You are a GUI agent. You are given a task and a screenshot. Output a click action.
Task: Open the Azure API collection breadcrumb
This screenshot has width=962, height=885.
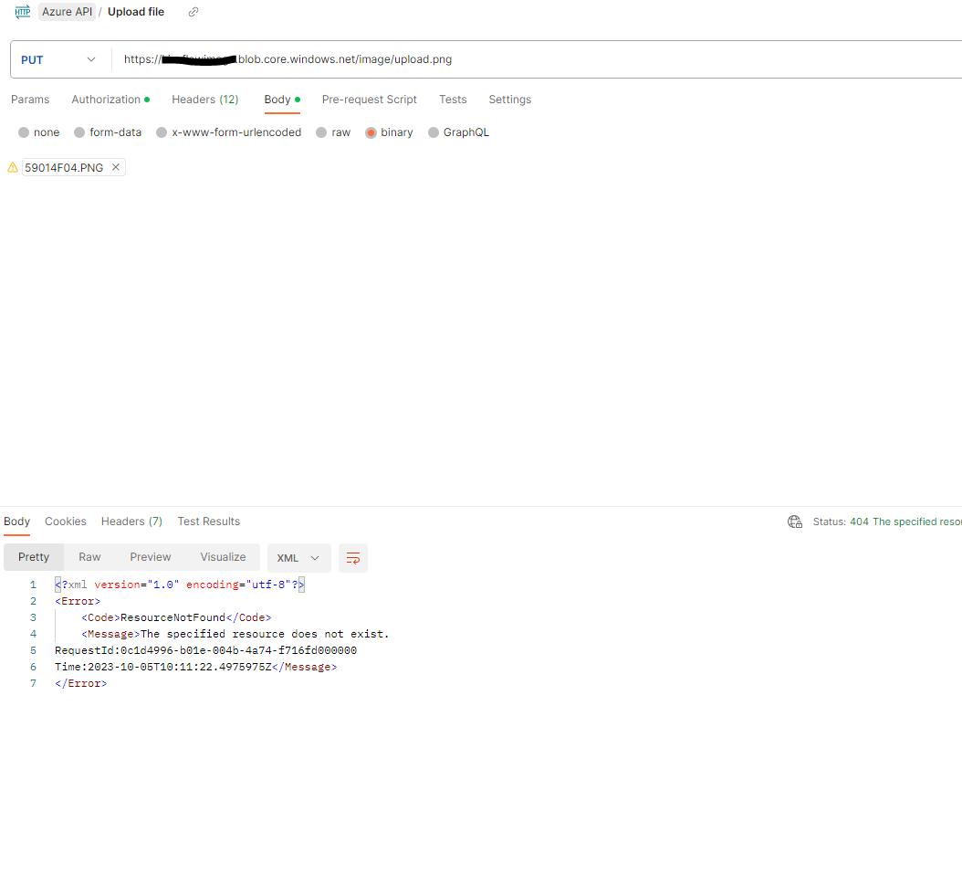67,11
